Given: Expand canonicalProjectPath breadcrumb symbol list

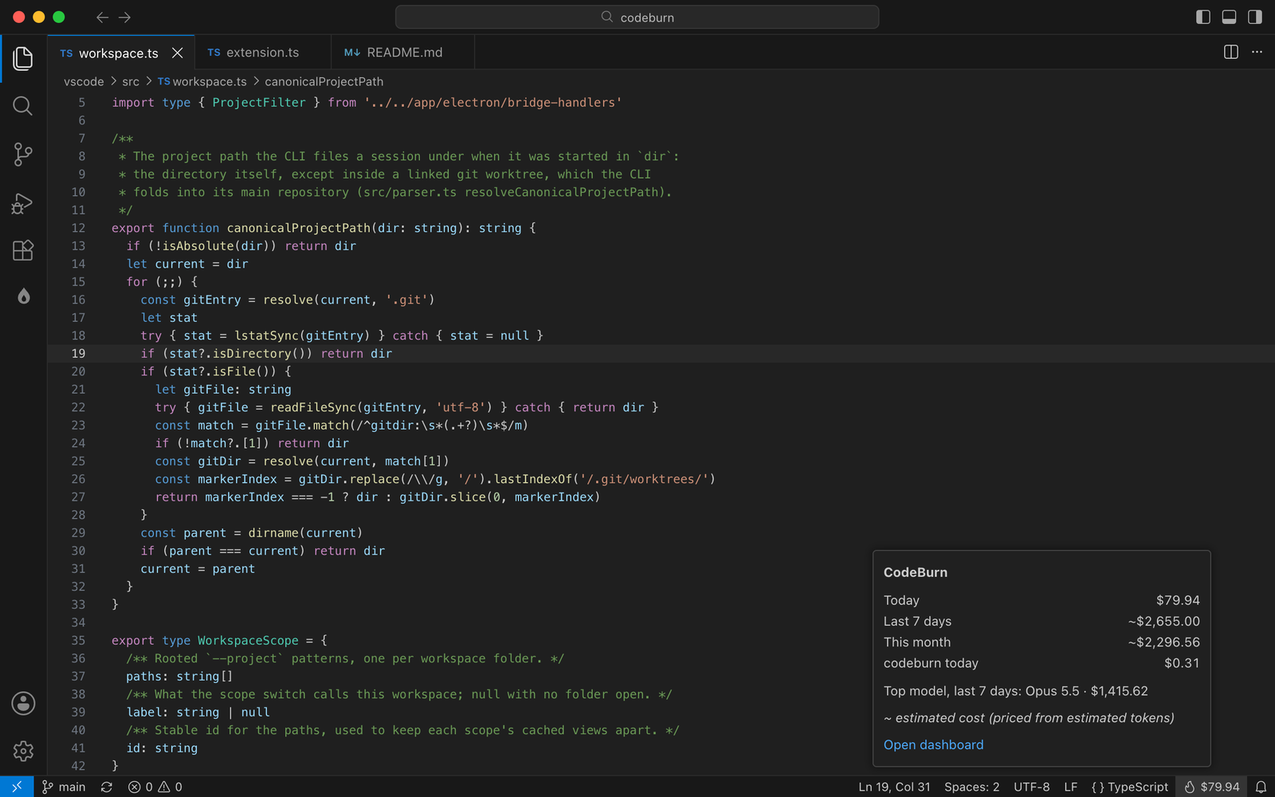Looking at the screenshot, I should (324, 81).
